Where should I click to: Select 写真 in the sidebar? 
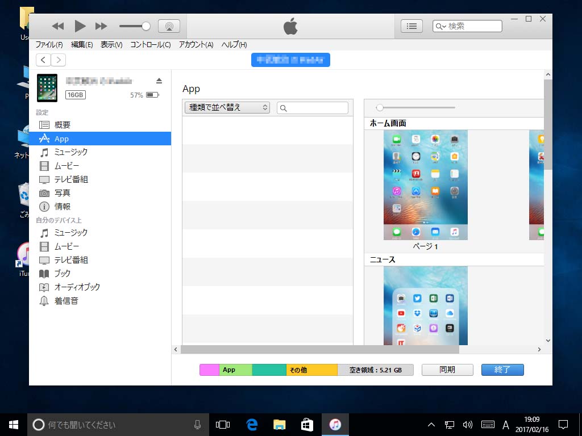[62, 193]
